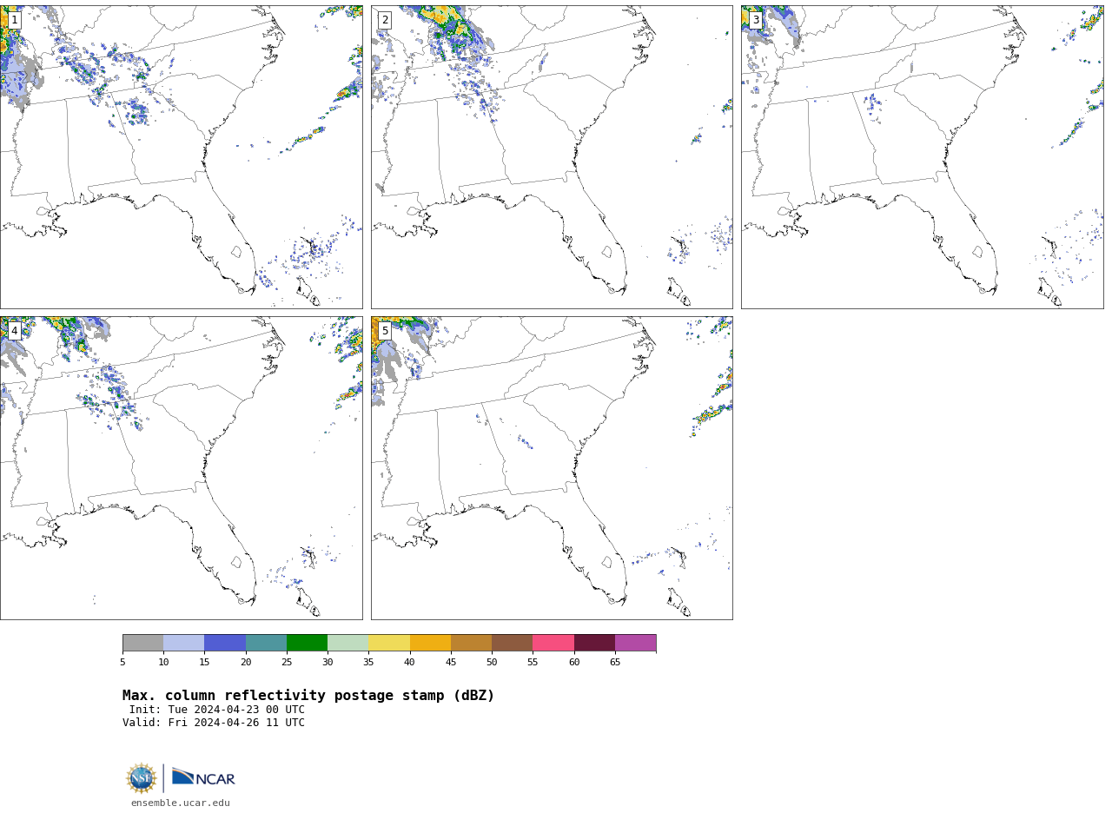This screenshot has width=1112, height=813.
Task: Click the colorbar tick label 60
Action: coord(574,663)
